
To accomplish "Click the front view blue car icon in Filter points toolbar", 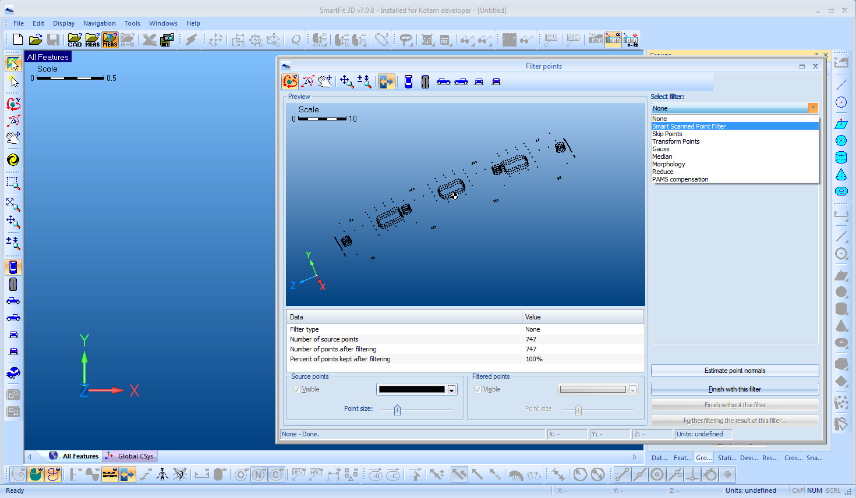I will tap(479, 81).
